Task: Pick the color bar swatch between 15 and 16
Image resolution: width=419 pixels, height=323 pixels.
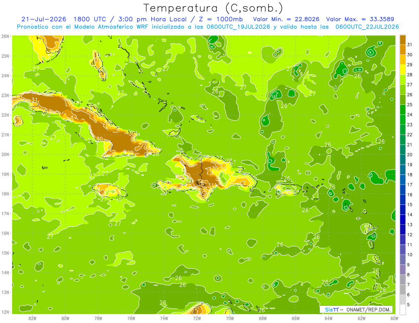Action: coord(403,200)
